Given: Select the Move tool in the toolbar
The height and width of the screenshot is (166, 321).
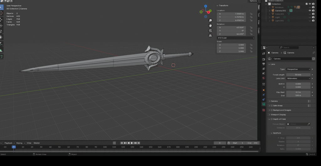Looking at the screenshot, I should click(1, 19).
